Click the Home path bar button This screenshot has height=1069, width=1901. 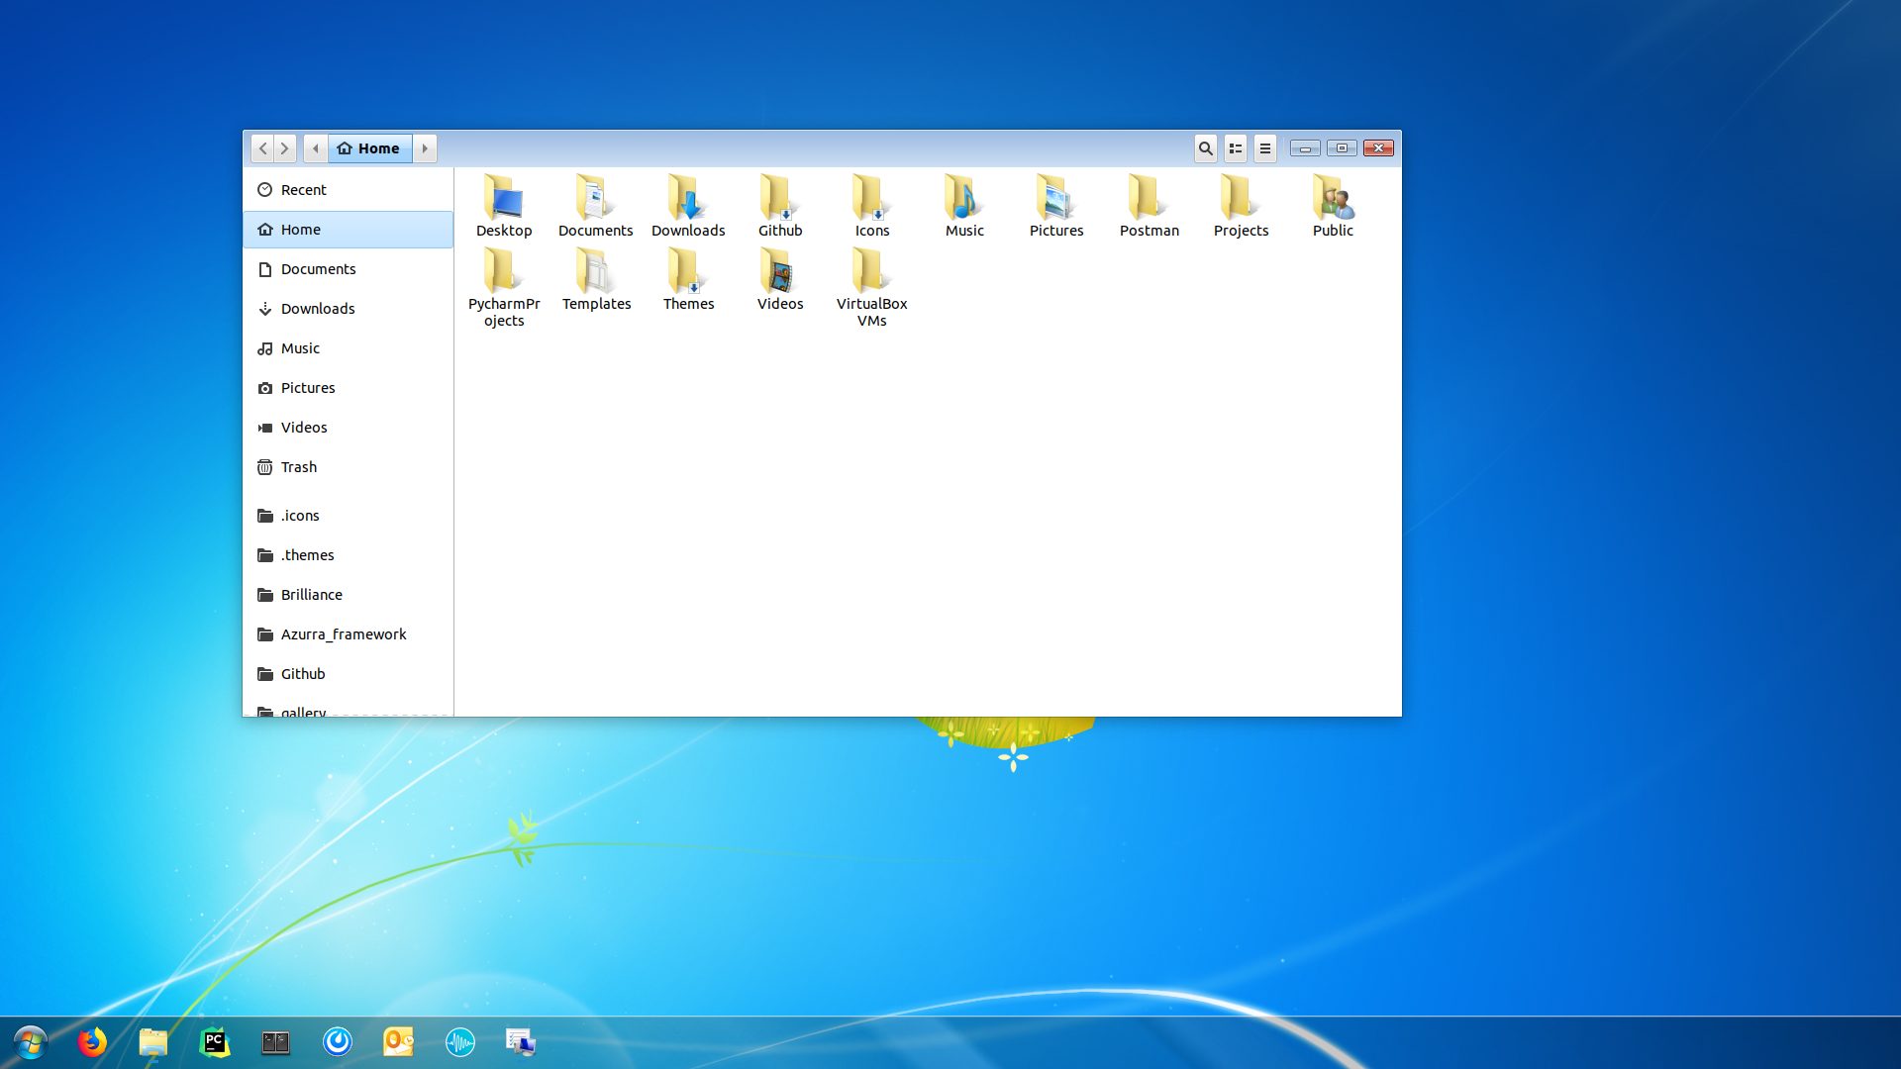coord(369,148)
